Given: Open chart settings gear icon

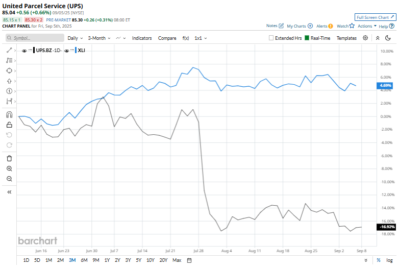Looking at the screenshot, I should point(365,38).
